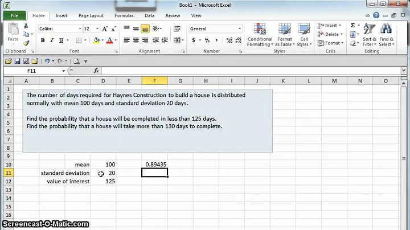Image resolution: width=410 pixels, height=230 pixels.
Task: Click the Borders icon
Action: point(79,40)
